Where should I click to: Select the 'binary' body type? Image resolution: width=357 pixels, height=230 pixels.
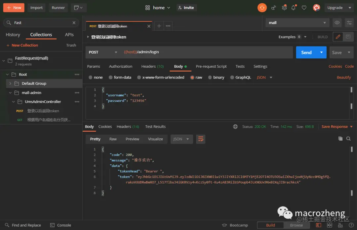(210, 78)
